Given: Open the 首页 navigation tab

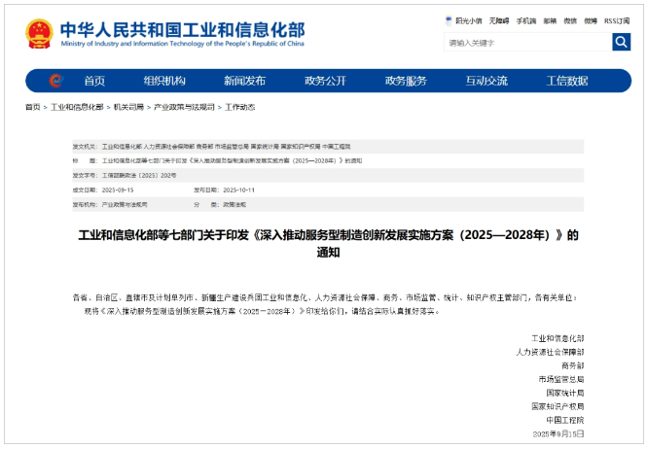Looking at the screenshot, I should point(94,81).
